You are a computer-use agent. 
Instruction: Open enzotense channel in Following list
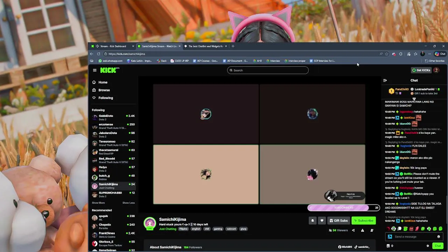[113, 126]
